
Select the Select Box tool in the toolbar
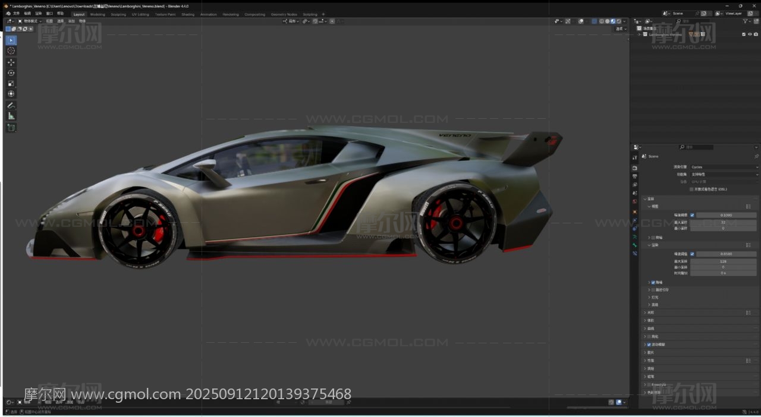click(x=11, y=40)
